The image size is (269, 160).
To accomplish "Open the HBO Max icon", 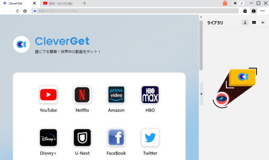I will click(x=150, y=95).
